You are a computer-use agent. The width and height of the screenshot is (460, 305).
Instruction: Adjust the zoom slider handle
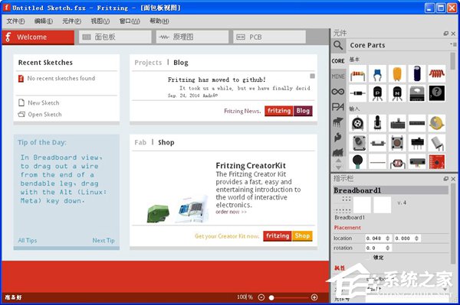pos(271,297)
